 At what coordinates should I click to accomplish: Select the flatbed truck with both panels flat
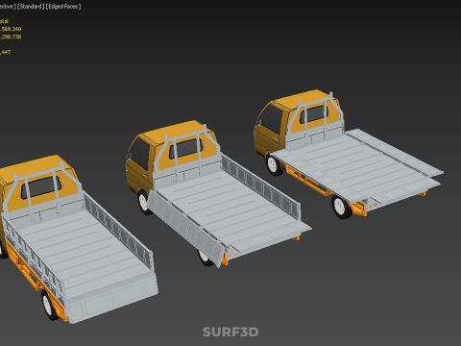click(x=348, y=156)
